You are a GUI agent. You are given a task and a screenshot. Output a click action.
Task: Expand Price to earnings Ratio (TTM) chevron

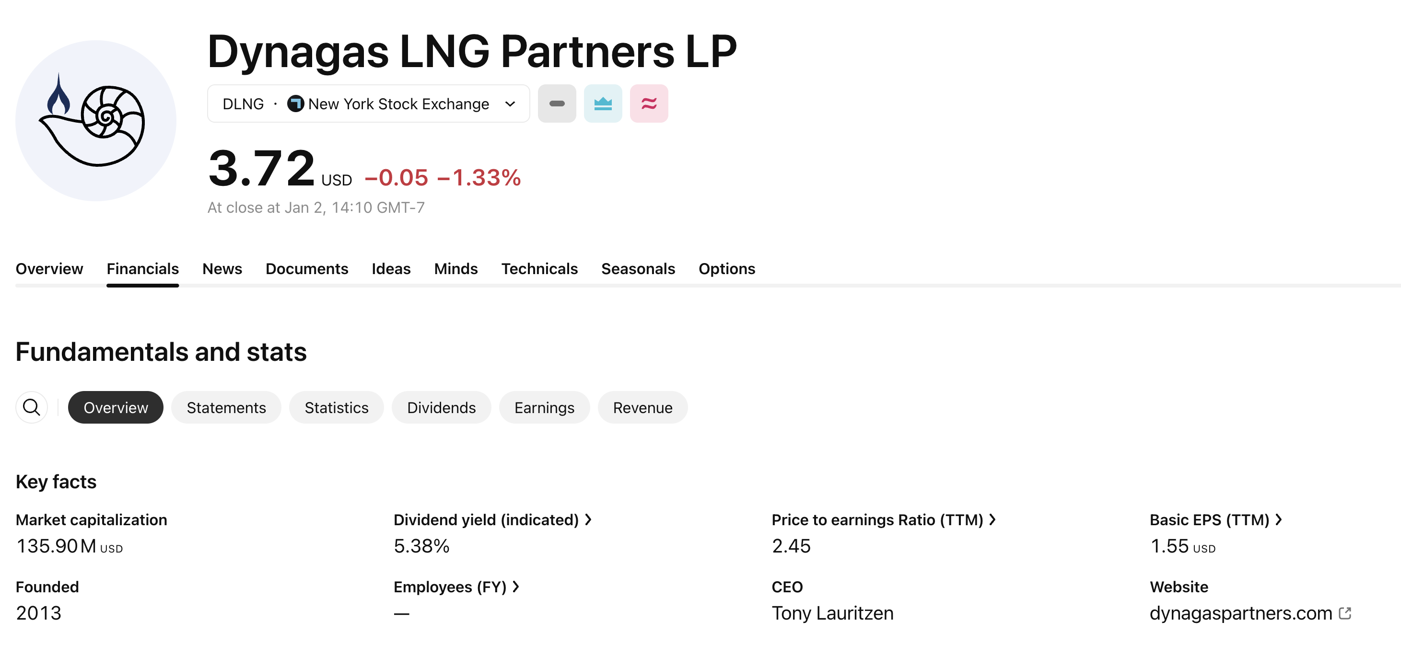(x=992, y=519)
